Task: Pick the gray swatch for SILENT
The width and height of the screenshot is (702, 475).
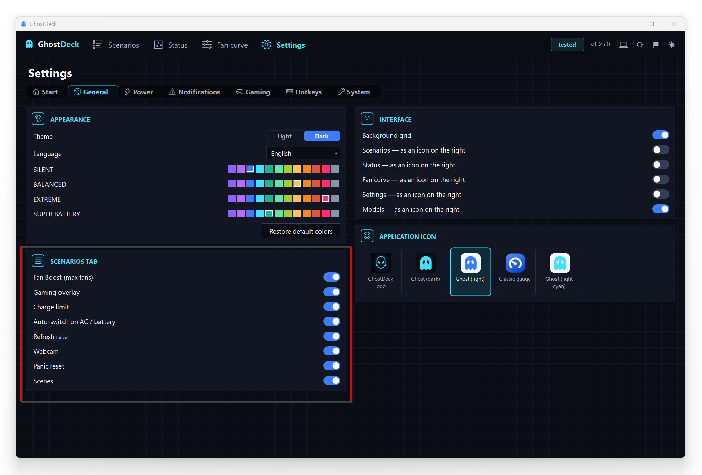Action: tap(335, 169)
